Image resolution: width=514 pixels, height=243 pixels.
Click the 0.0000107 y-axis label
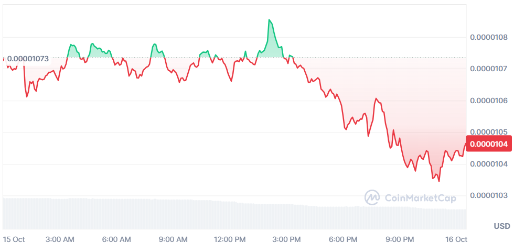[489, 69]
